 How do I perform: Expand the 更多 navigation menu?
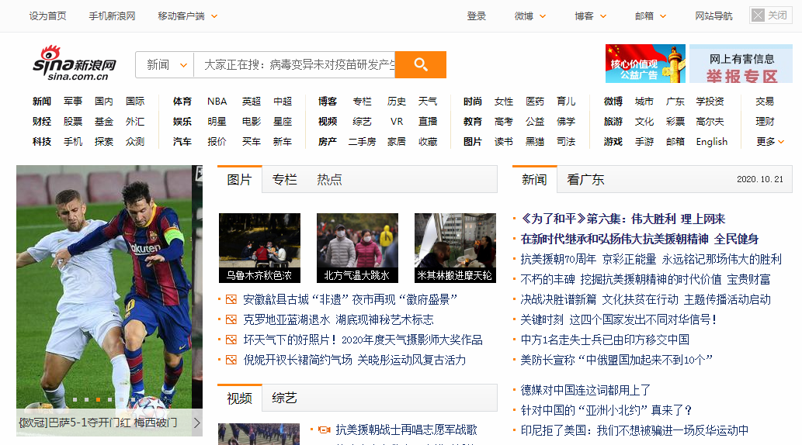770,142
